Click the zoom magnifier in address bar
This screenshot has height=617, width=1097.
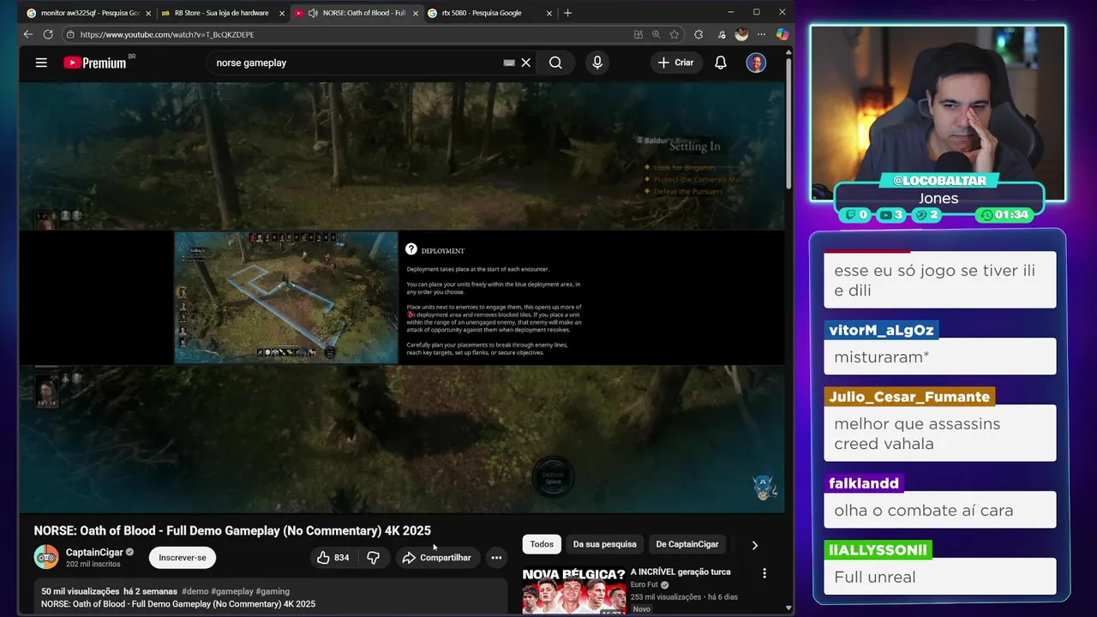click(x=656, y=34)
